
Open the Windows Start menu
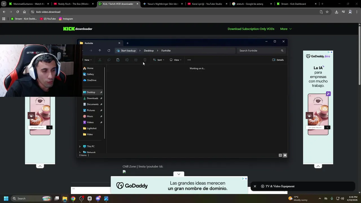pyautogui.click(x=6, y=198)
